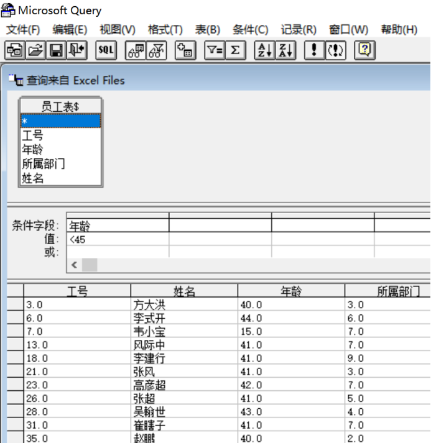Click the row selector for 韦小宝 row

pos(16,331)
